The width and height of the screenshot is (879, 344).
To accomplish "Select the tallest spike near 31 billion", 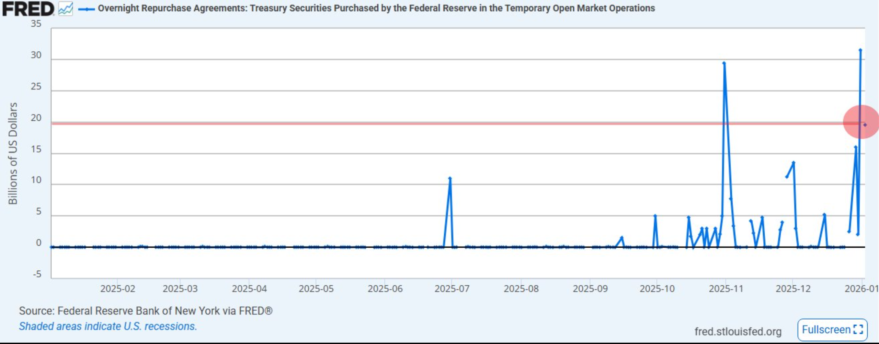I will coord(860,50).
